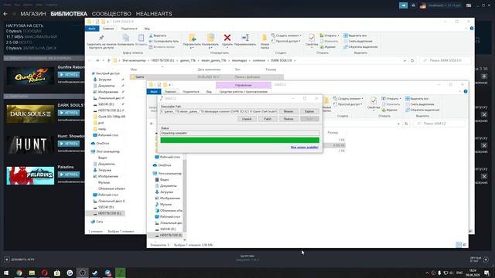495x278 pixels.
Task: Open address bar history dropdown in back Explorer
Action: (x=405, y=60)
